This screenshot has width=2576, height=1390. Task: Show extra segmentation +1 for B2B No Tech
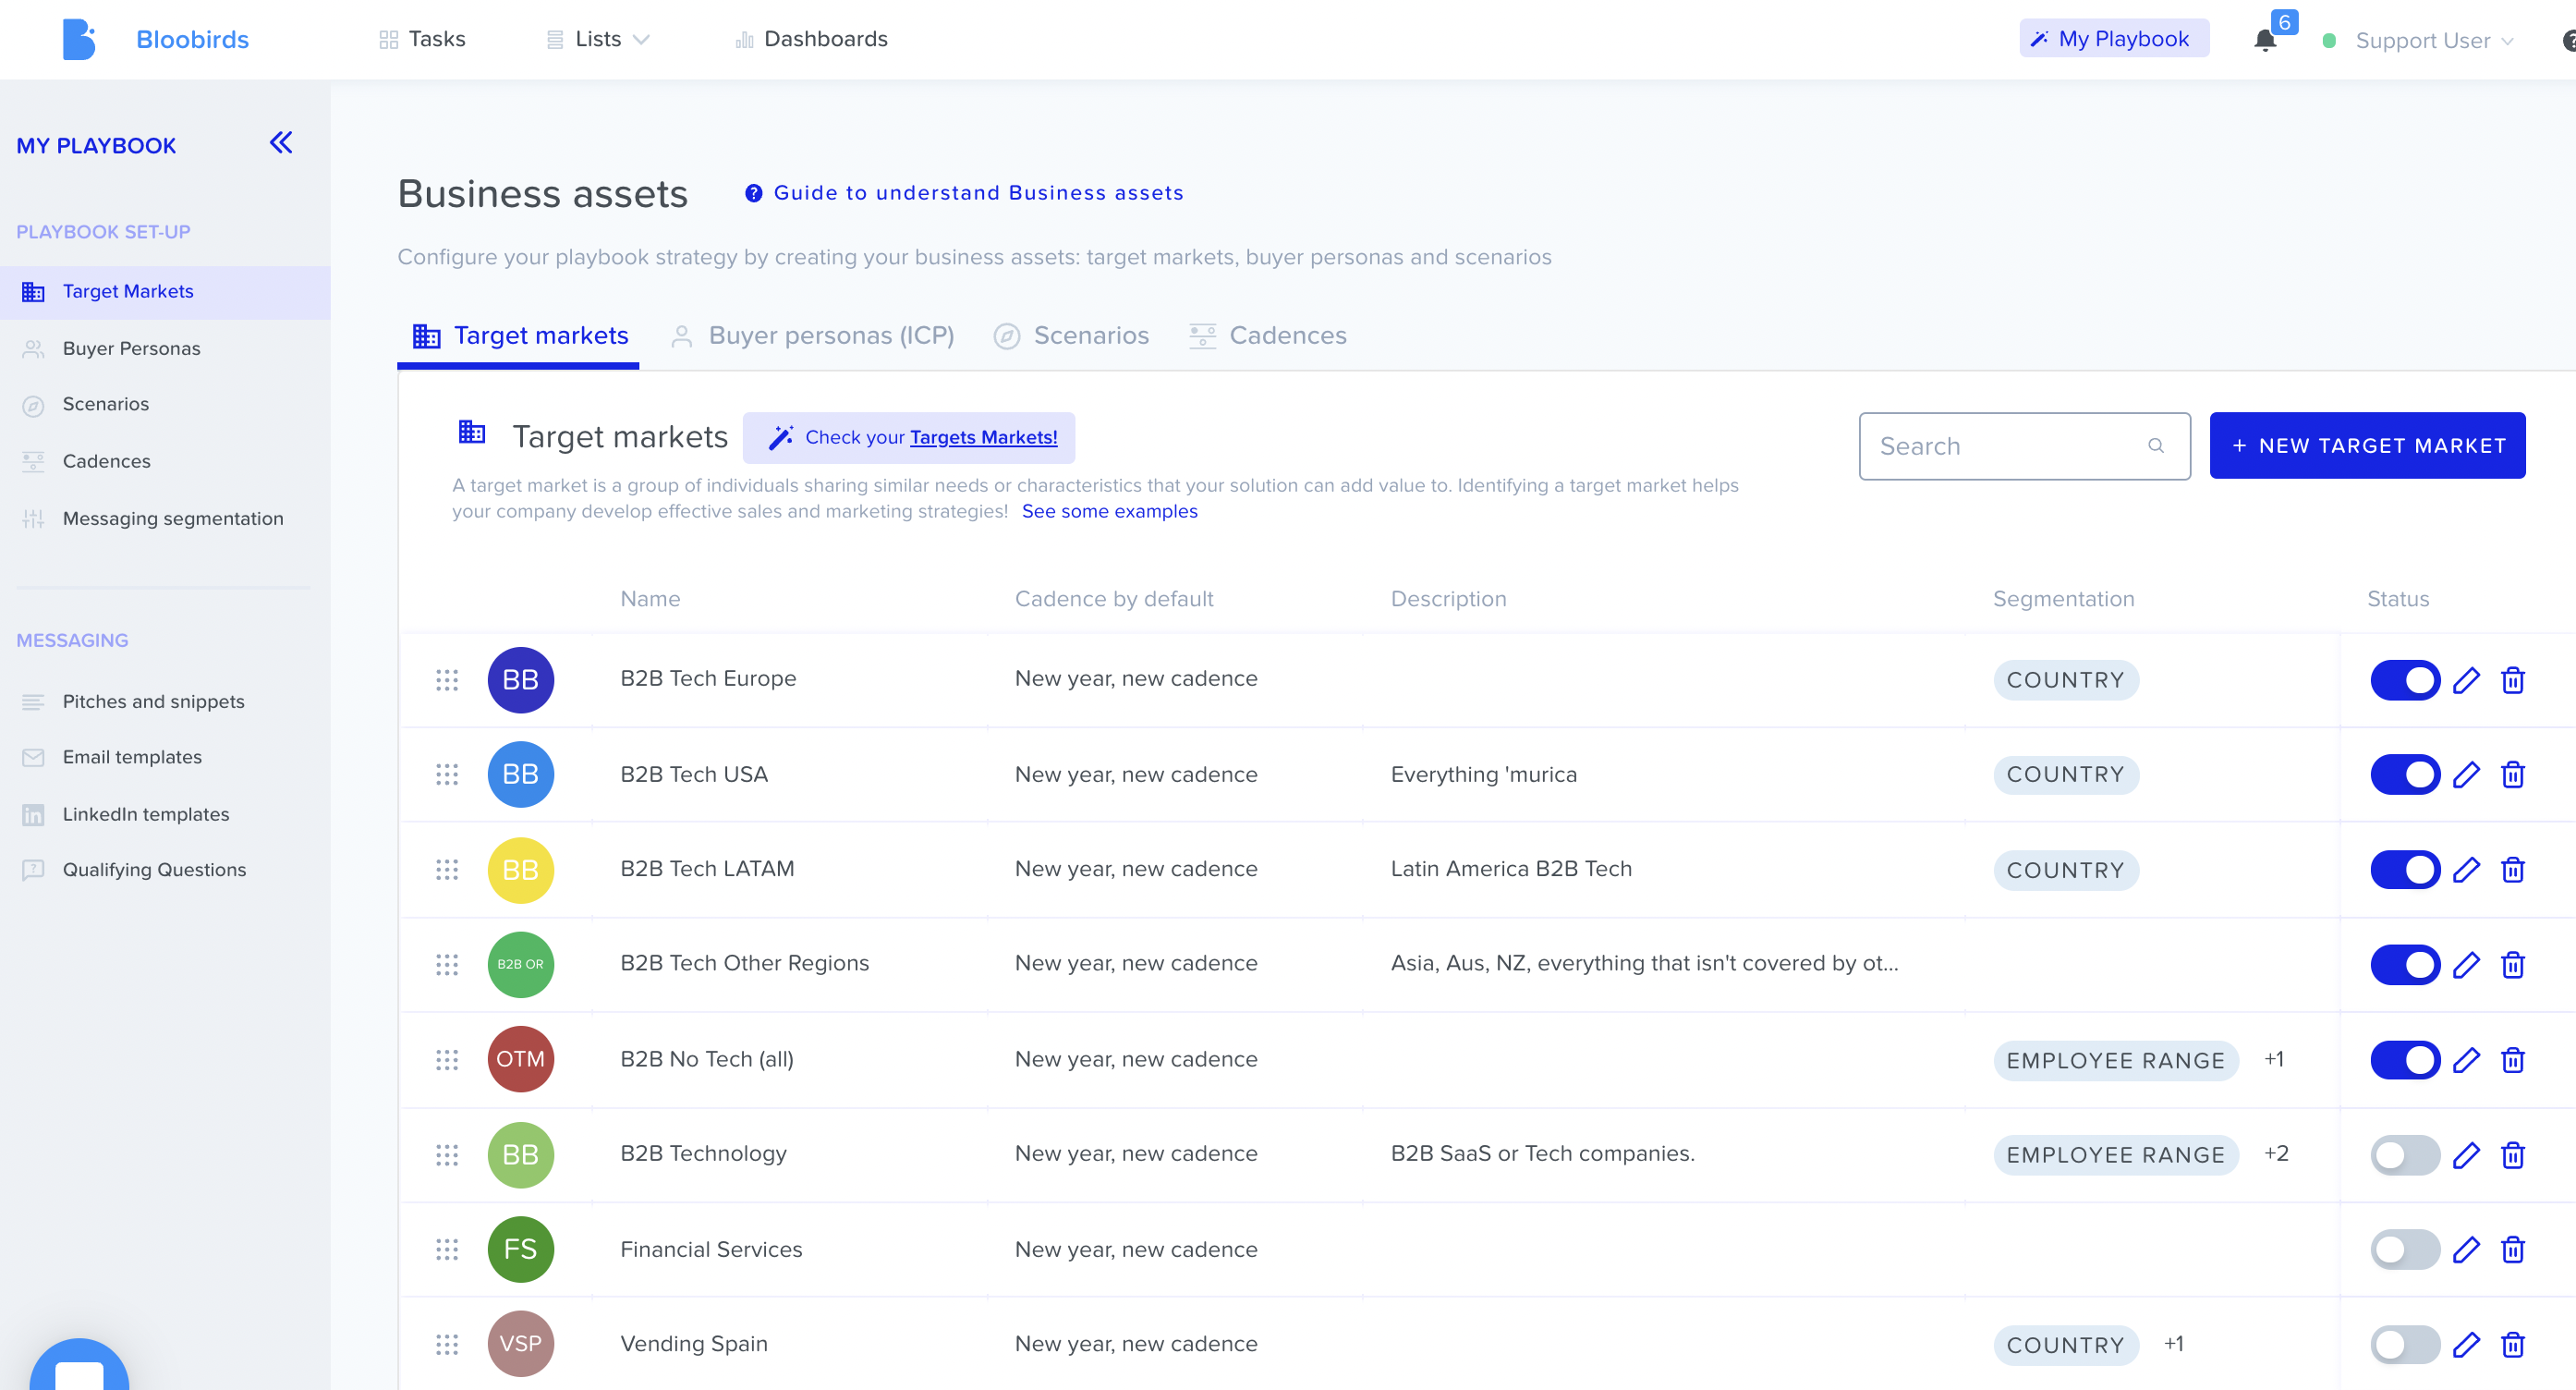(x=2273, y=1059)
